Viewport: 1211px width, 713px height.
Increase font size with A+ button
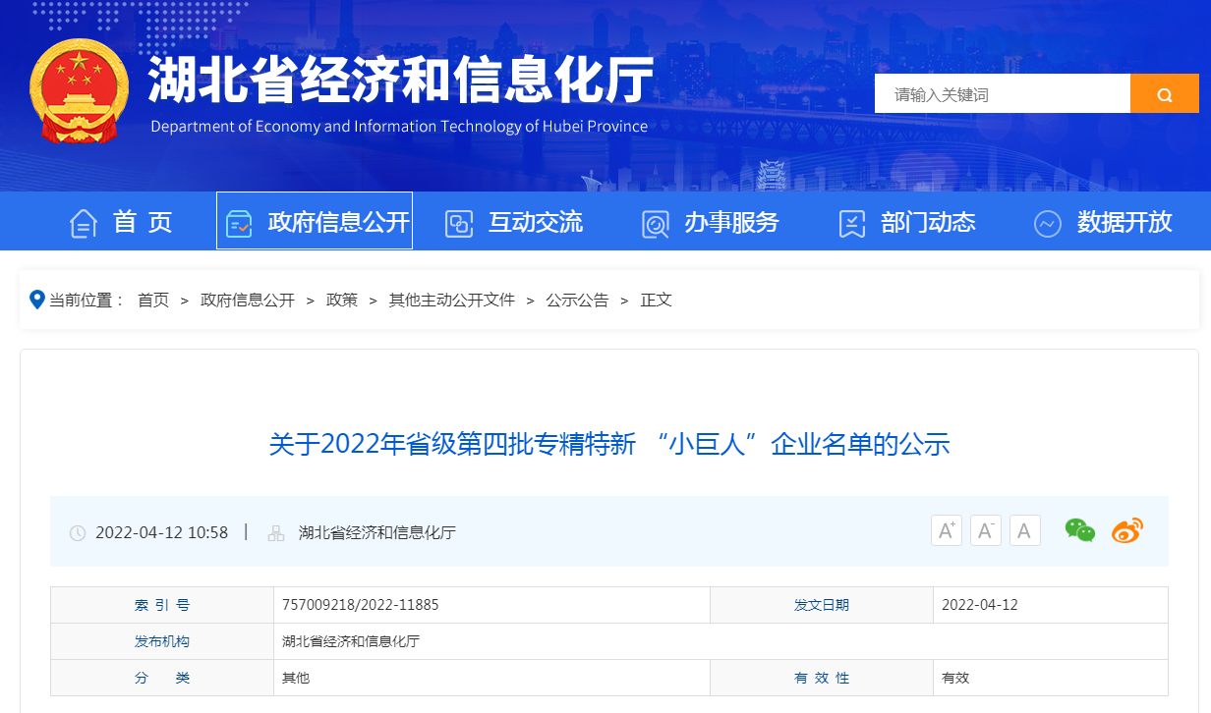pyautogui.click(x=946, y=531)
